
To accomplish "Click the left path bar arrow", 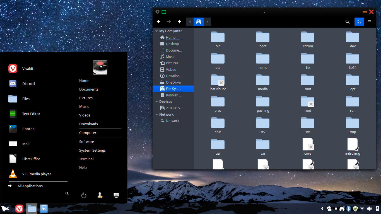I will tap(190, 22).
